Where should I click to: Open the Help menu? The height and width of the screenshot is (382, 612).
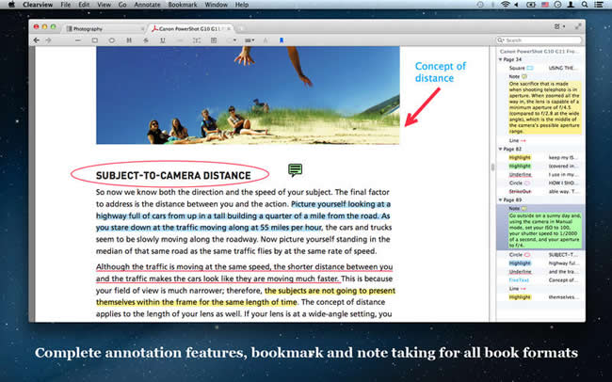coord(242,5)
